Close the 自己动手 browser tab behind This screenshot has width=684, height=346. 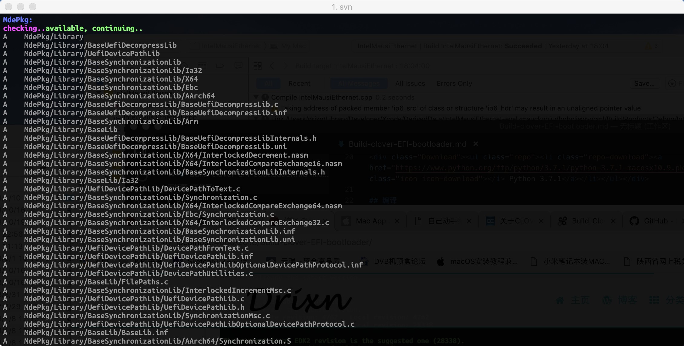[x=469, y=221]
